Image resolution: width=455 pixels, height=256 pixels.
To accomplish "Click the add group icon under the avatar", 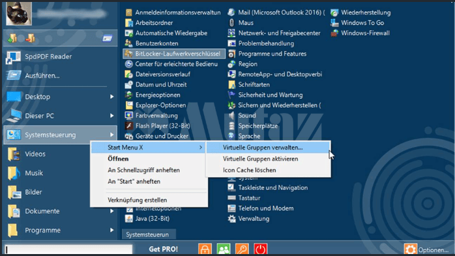I will tap(12, 38).
